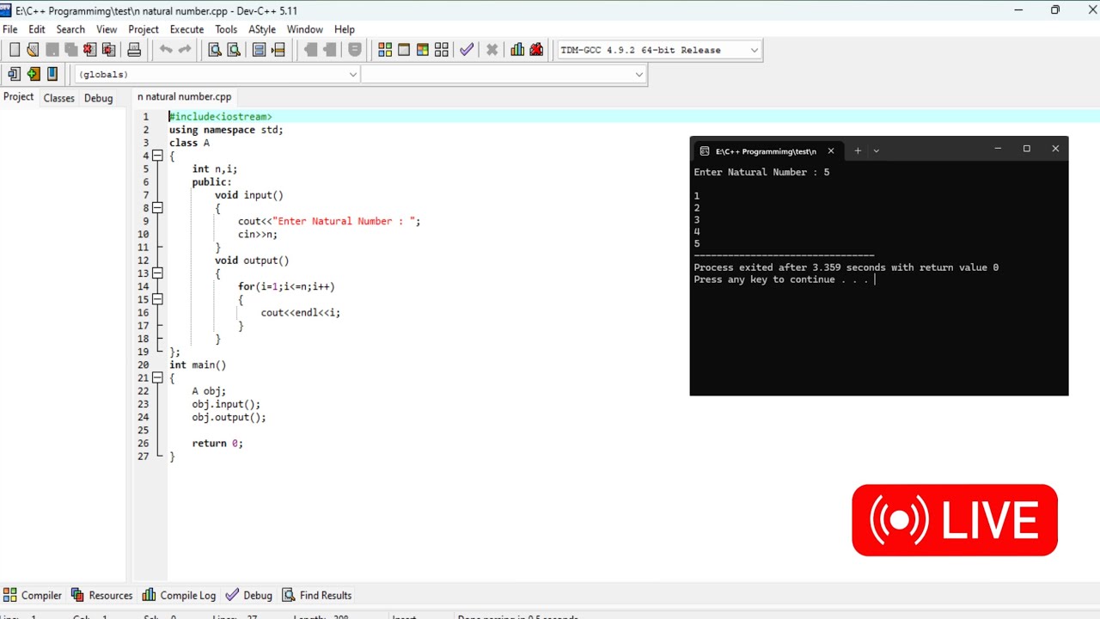Open the Execute menu
This screenshot has width=1100, height=619.
pos(186,29)
